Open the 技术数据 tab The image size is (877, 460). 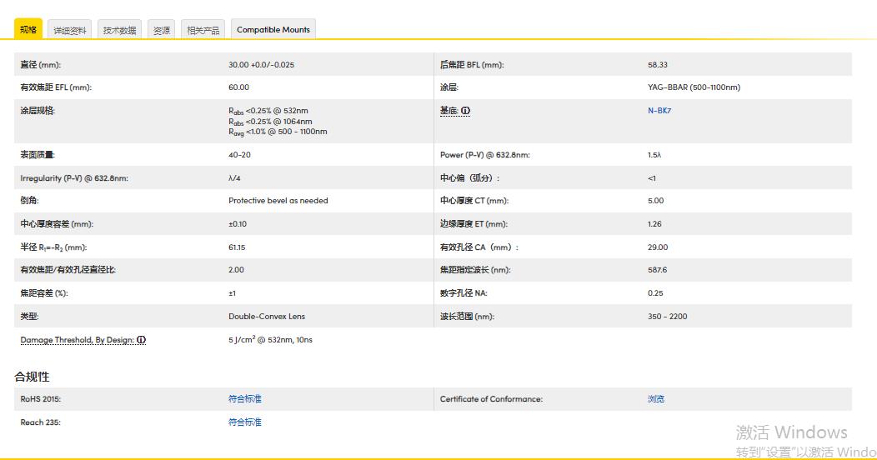point(120,30)
